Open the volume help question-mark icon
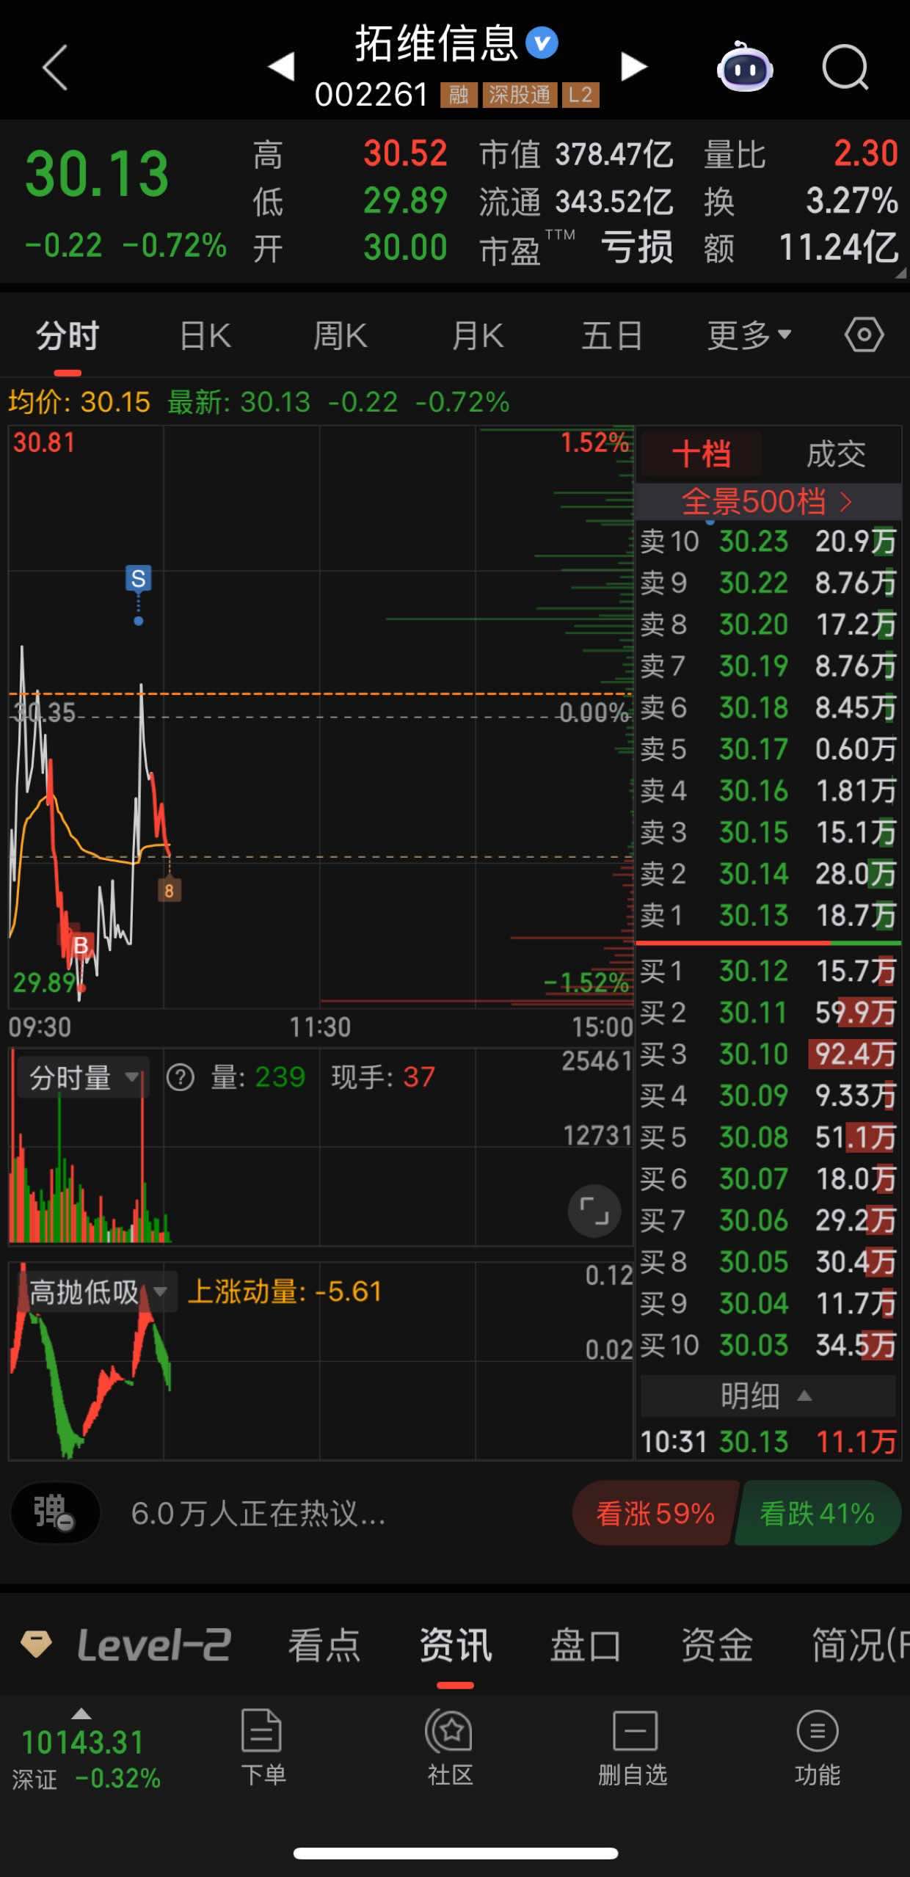The height and width of the screenshot is (1877, 910). click(x=181, y=1077)
